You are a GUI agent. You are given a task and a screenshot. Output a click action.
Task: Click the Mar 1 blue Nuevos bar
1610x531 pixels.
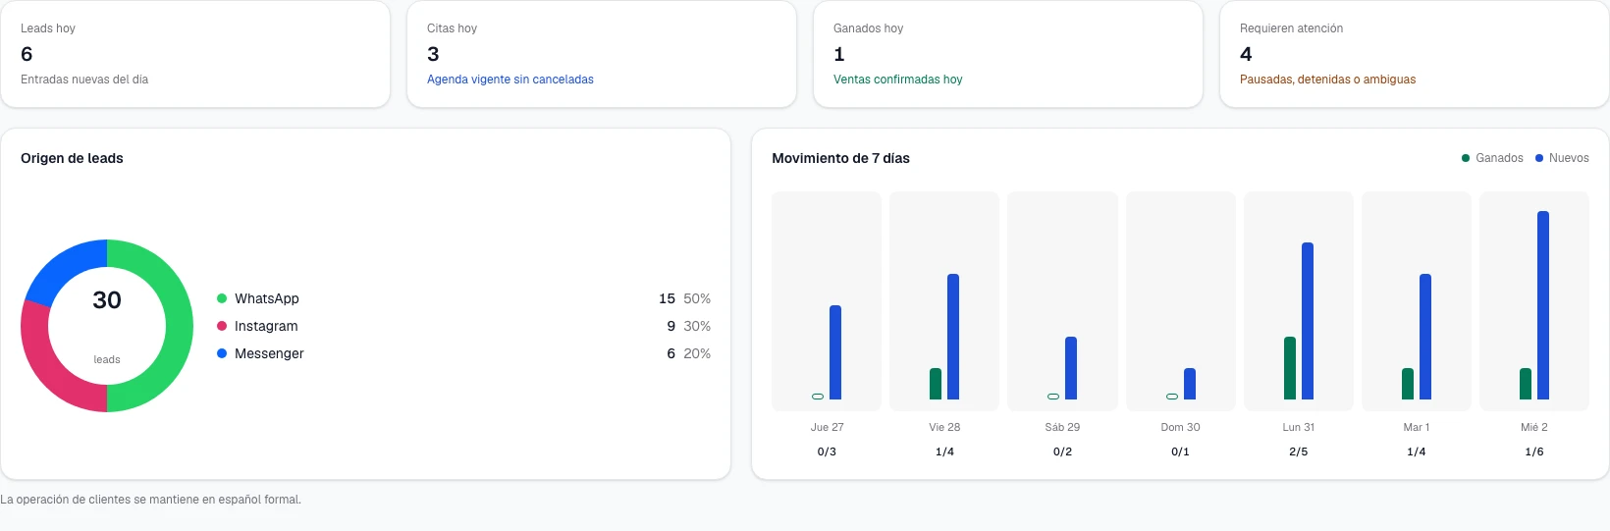(1425, 337)
